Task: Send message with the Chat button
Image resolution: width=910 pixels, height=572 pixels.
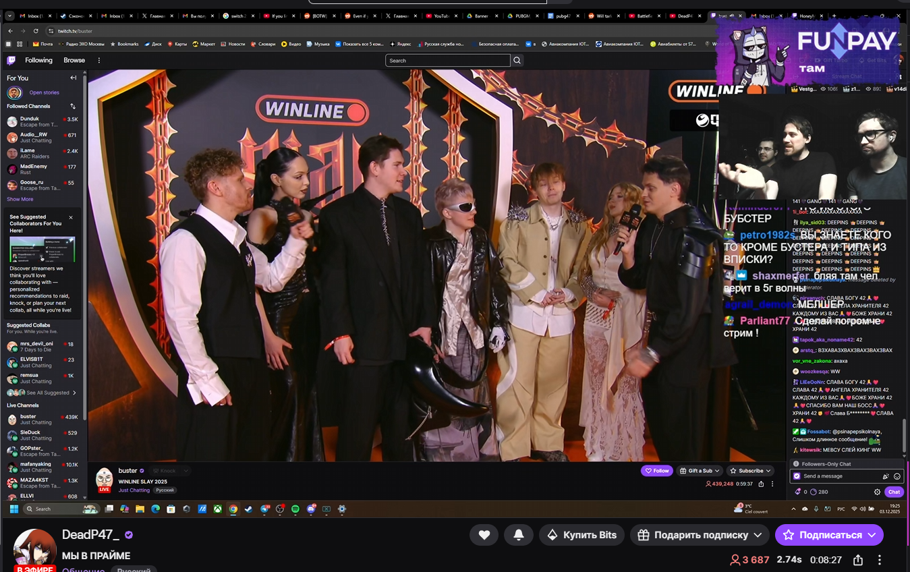Action: [x=893, y=492]
